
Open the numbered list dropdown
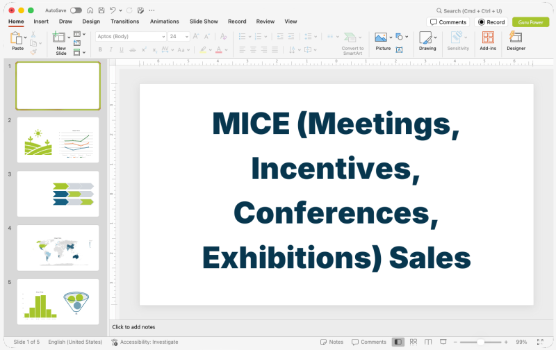click(x=265, y=37)
